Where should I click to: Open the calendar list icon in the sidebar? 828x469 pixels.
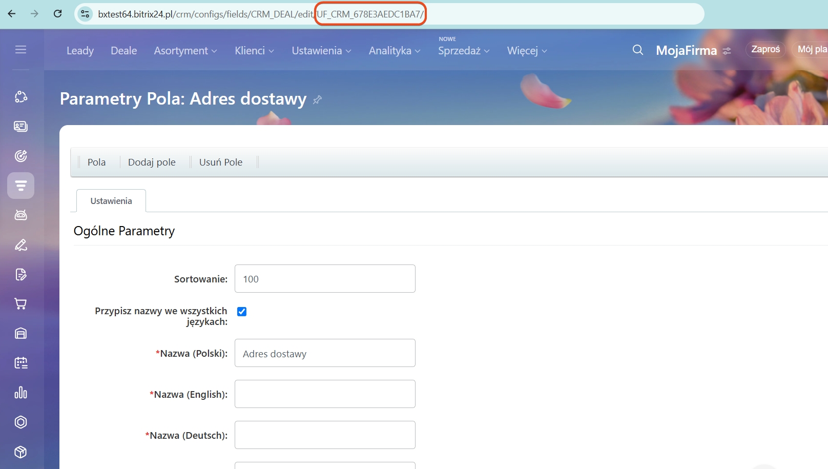(20, 363)
